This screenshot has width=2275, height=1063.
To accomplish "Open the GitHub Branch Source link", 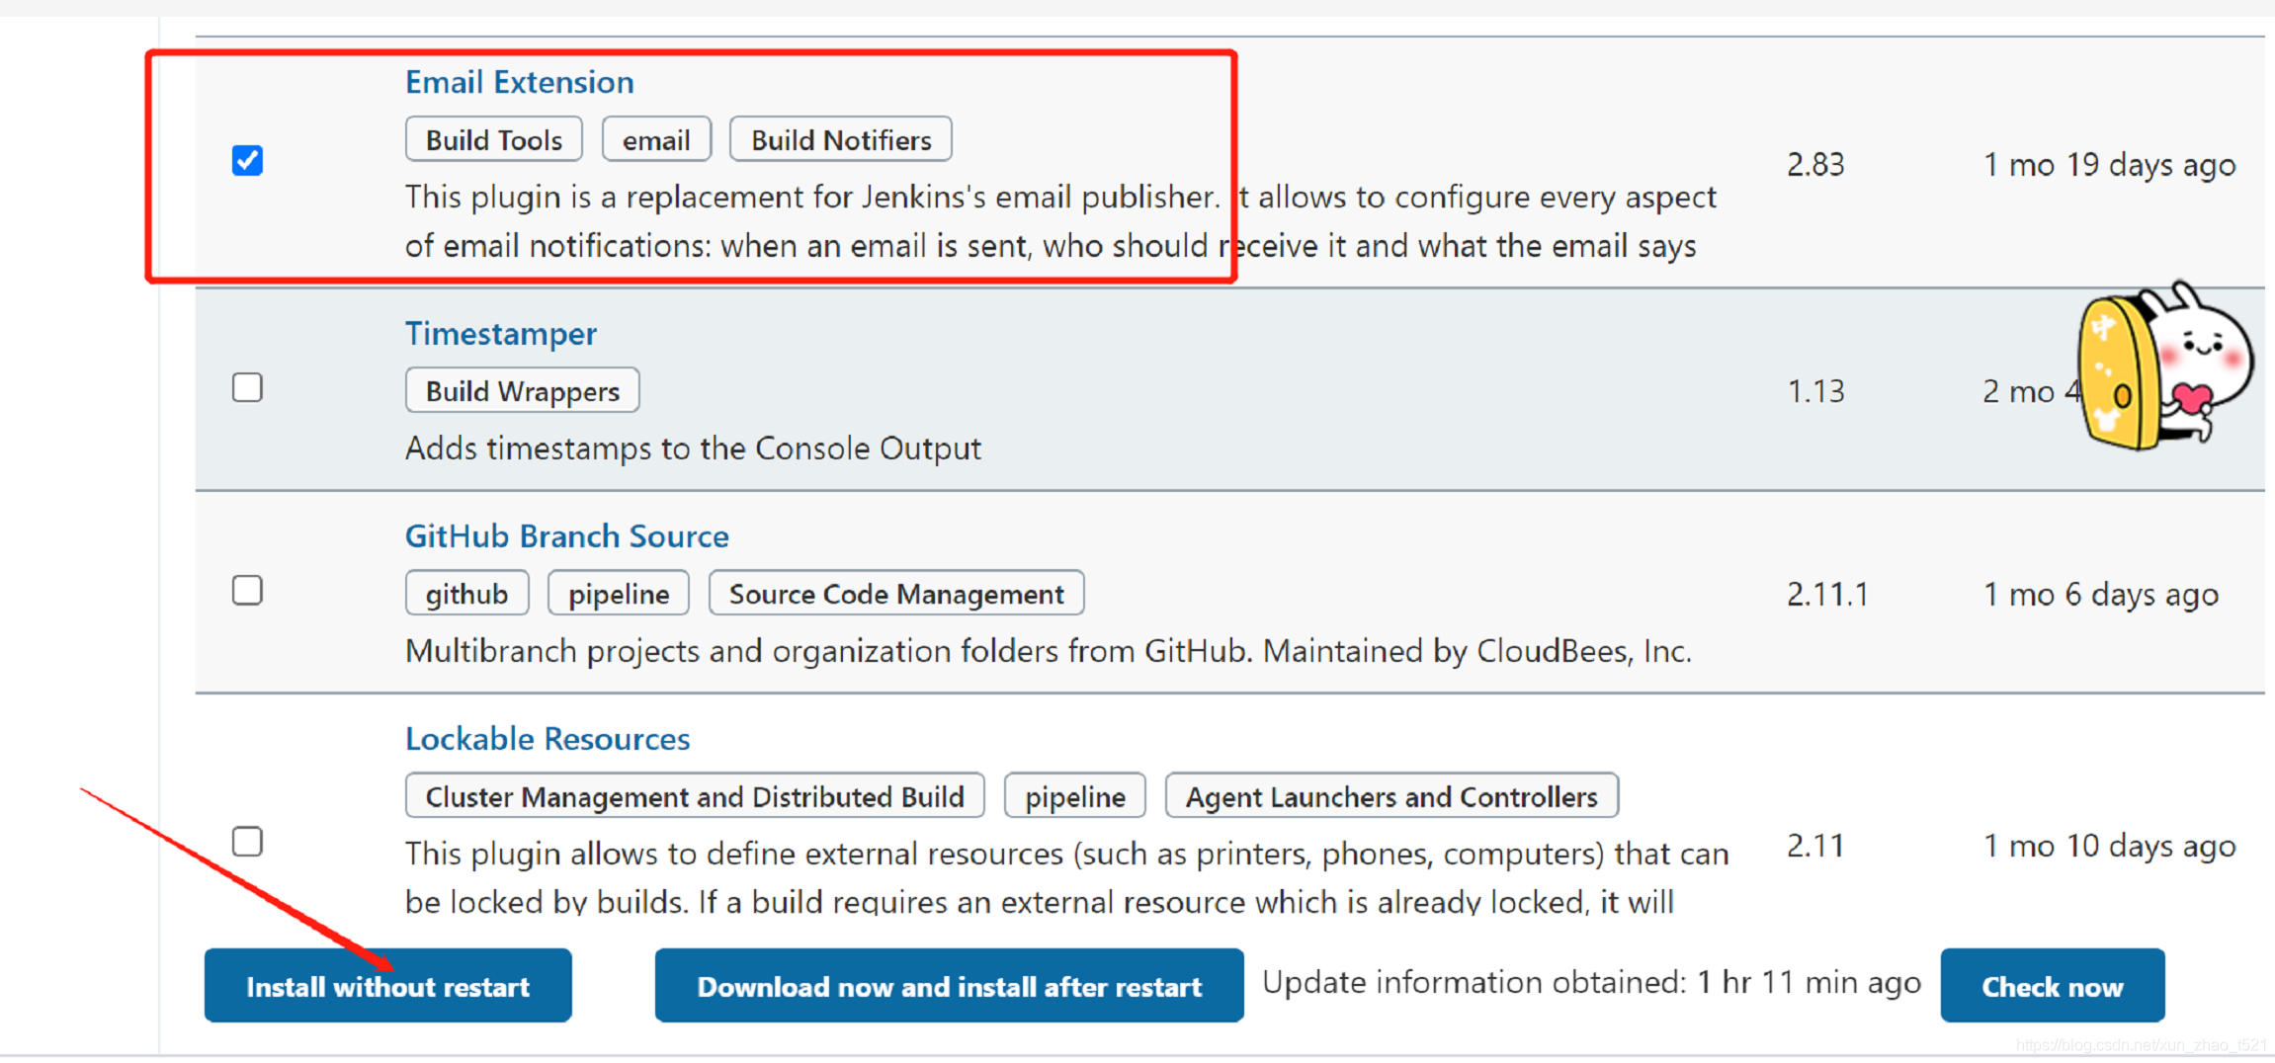I will point(567,536).
